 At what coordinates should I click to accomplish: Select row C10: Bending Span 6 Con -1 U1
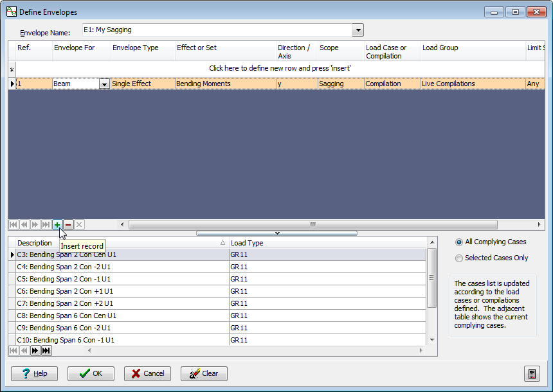point(221,340)
